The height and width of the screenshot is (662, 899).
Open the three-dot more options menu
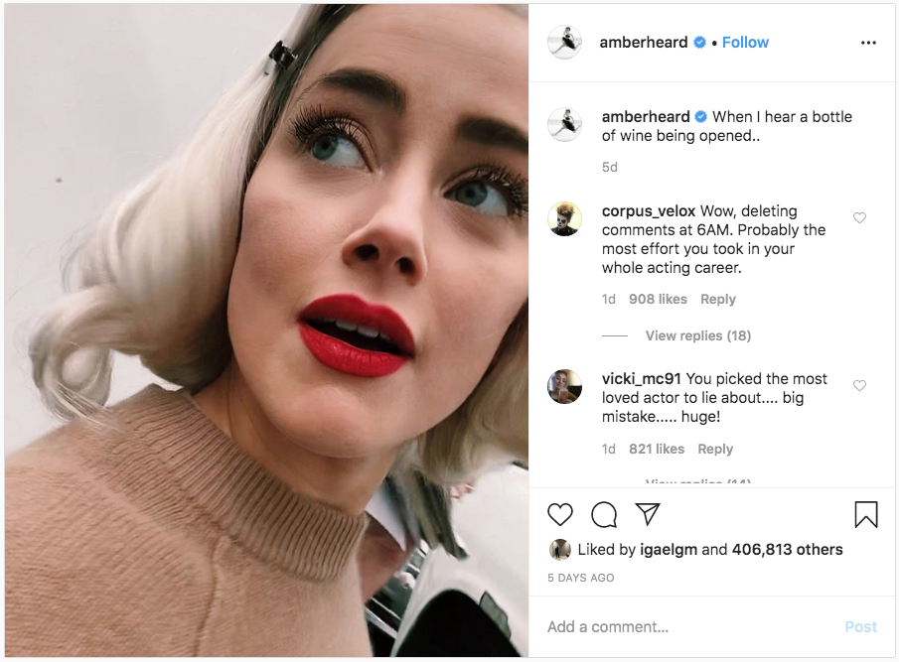pyautogui.click(x=868, y=43)
